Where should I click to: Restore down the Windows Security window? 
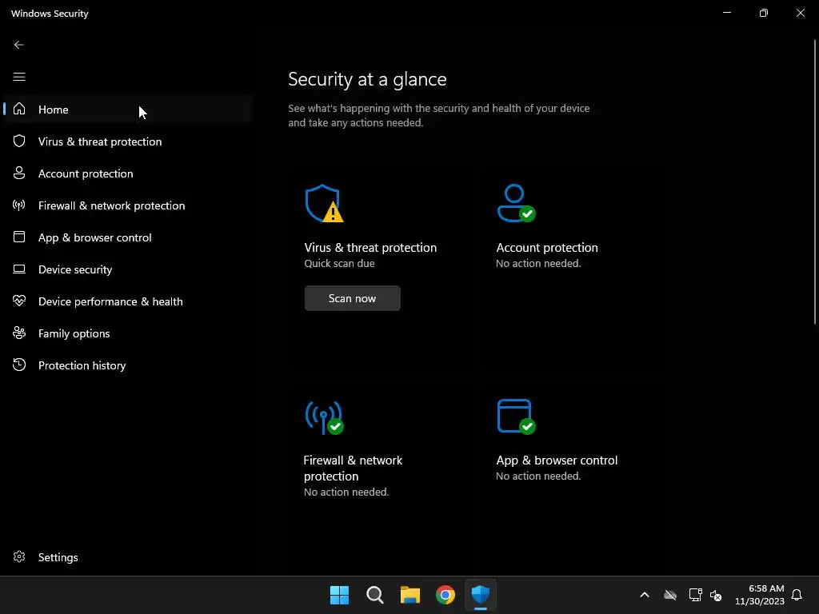pyautogui.click(x=764, y=13)
